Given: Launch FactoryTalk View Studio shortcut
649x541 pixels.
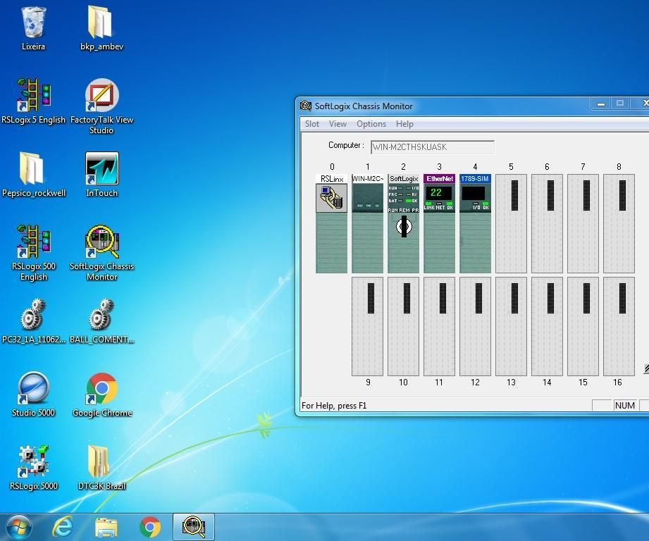Looking at the screenshot, I should (101, 106).
